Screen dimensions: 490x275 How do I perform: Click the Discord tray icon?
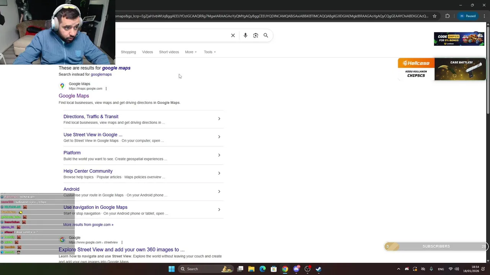[x=407, y=269]
